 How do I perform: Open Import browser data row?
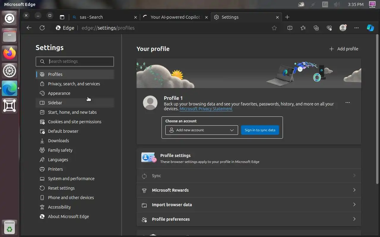[x=249, y=205]
